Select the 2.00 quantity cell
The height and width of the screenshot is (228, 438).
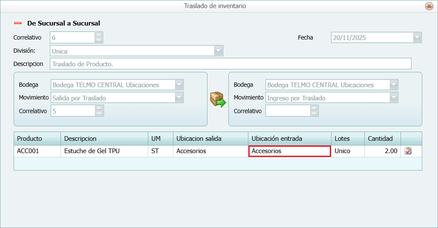tap(382, 151)
